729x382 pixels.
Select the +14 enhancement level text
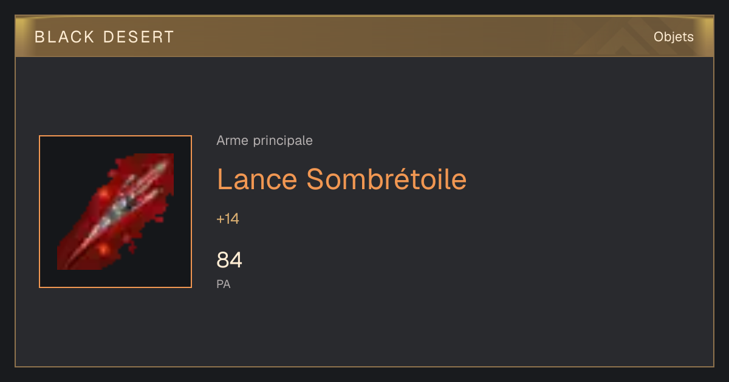[x=228, y=219]
